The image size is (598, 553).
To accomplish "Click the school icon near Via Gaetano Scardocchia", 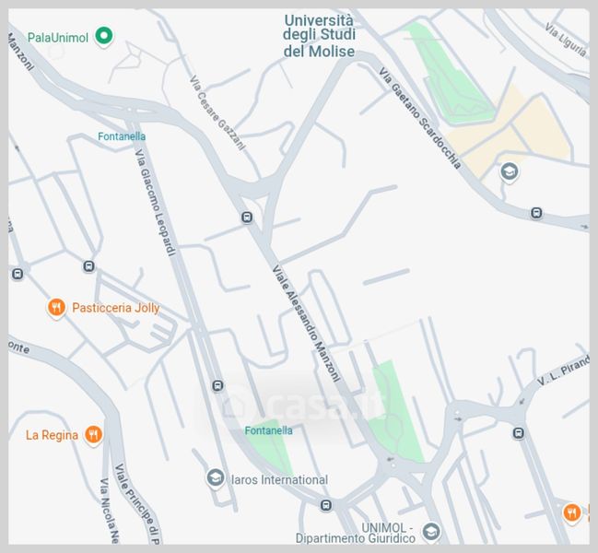I will coord(510,171).
